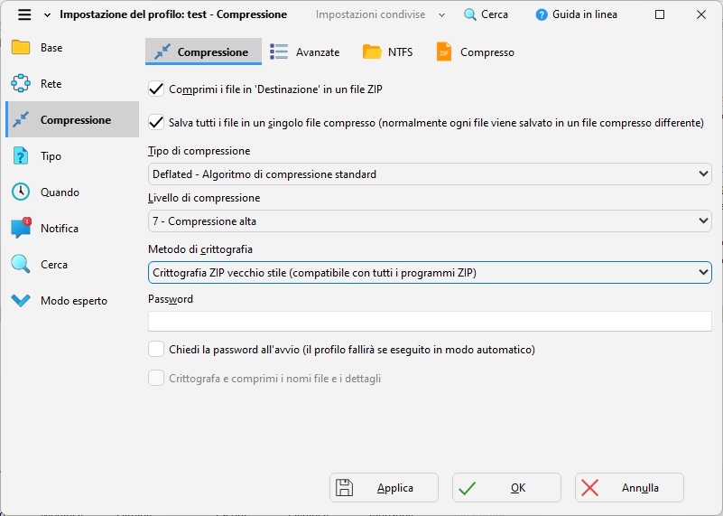Click the Quando clock icon
Viewport: 723px width, 516px height.
pyautogui.click(x=21, y=192)
